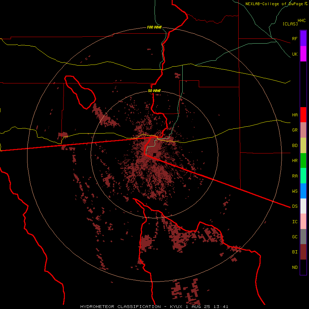This screenshot has width=309, height=309.
Task: Click the 50 NMI range ring label
Action: pos(154,91)
